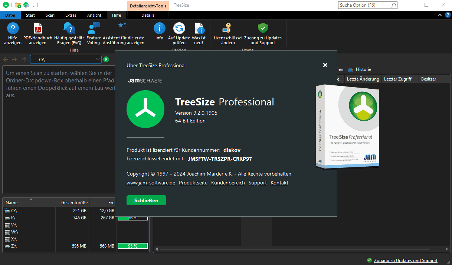Expand the C:\ path dropdown
452x265 pixels.
coord(98,59)
